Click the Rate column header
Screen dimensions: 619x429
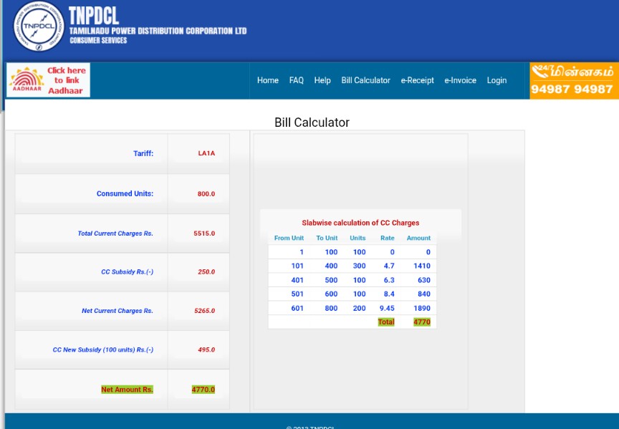click(x=388, y=238)
